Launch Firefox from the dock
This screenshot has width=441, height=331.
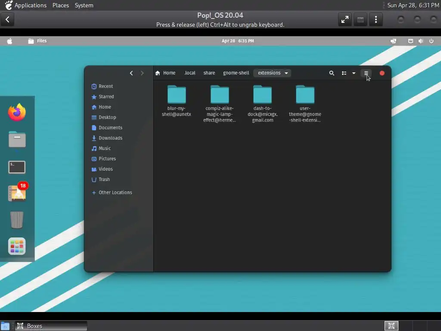[x=17, y=112]
